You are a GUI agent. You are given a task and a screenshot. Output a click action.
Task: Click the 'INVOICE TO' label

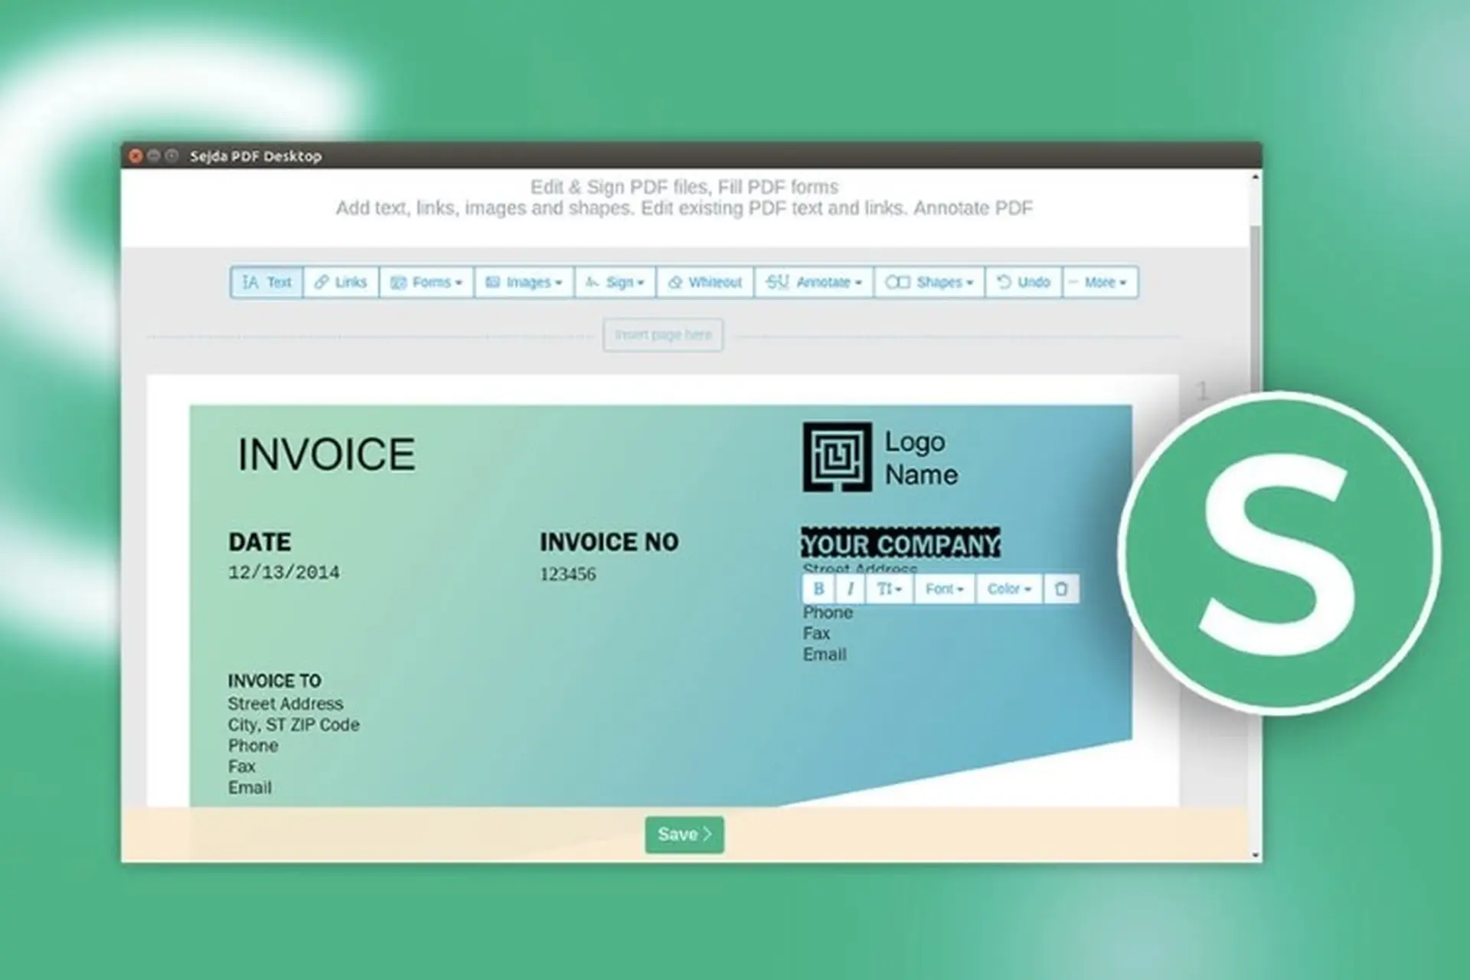pyautogui.click(x=275, y=681)
